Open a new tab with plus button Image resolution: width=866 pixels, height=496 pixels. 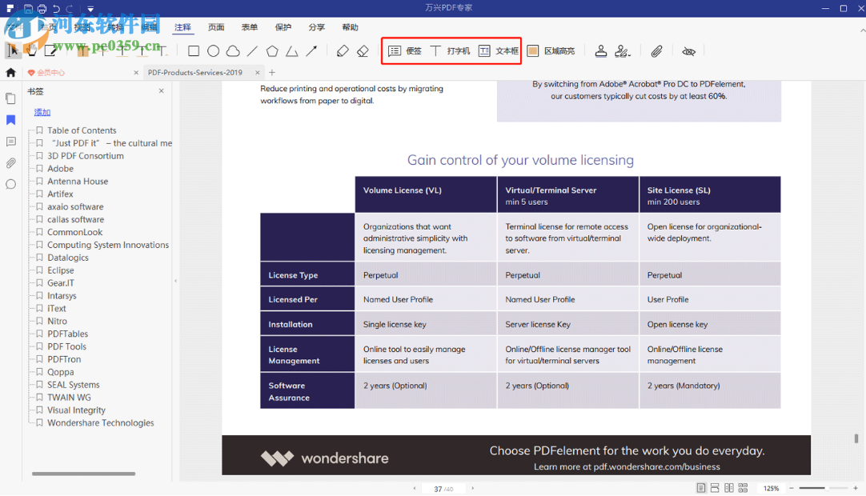pos(272,72)
